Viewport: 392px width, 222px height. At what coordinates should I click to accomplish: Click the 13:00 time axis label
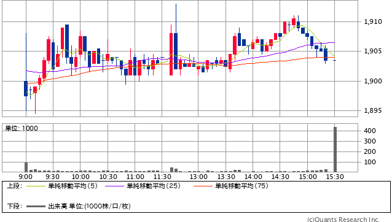pos(198,177)
